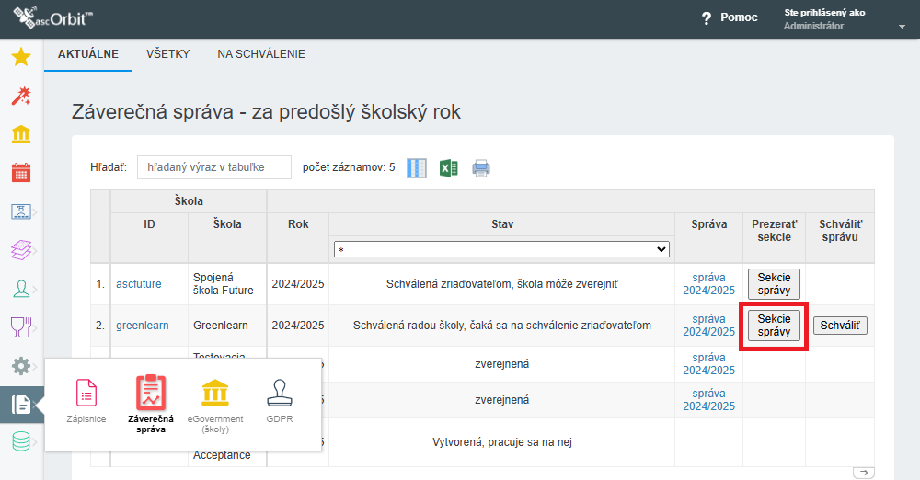Open the ascfuture school link
The width and height of the screenshot is (920, 480).
point(139,284)
